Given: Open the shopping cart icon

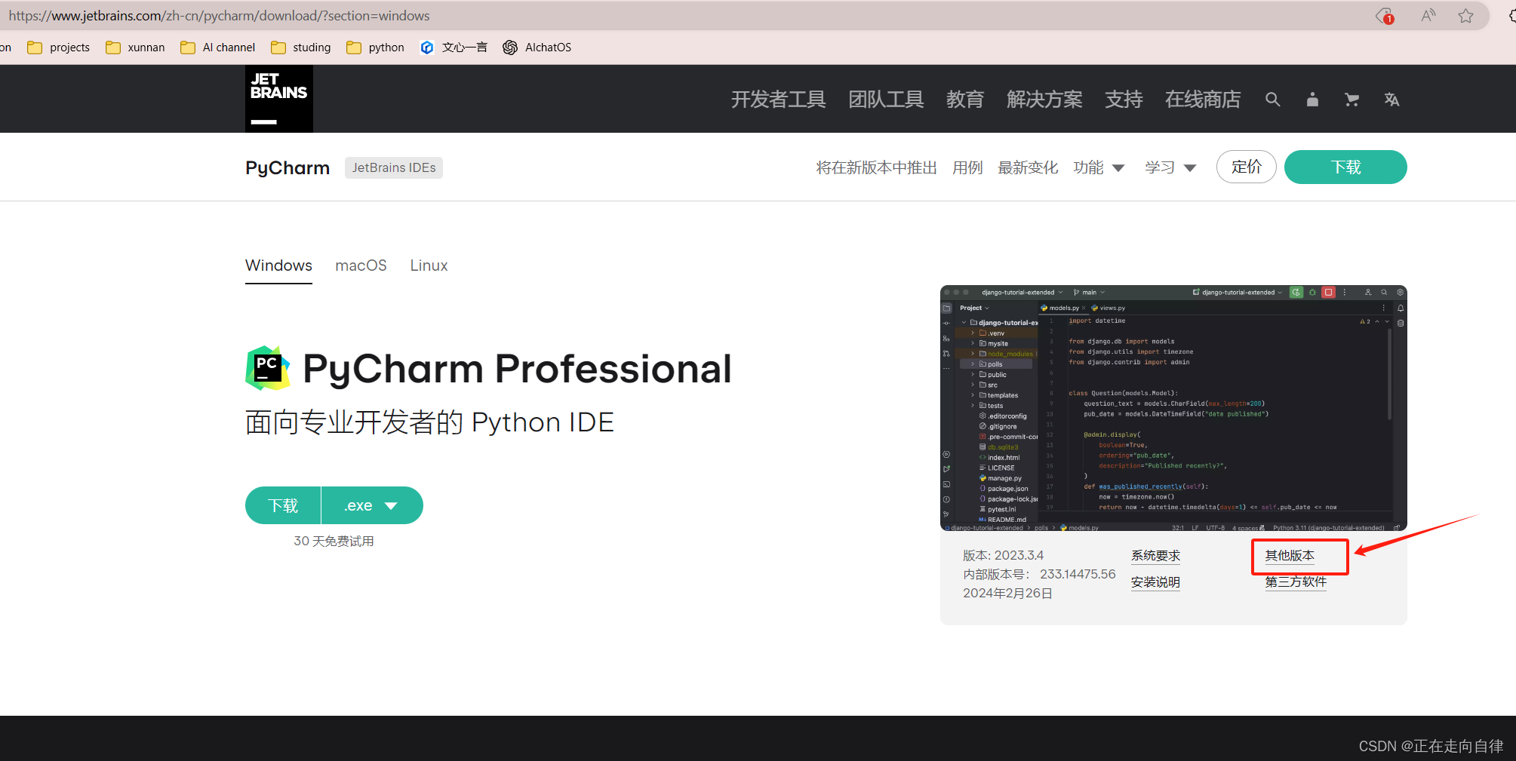Looking at the screenshot, I should pyautogui.click(x=1351, y=100).
